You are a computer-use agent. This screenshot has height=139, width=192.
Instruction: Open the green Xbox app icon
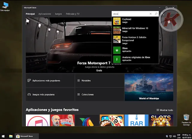click(117, 50)
